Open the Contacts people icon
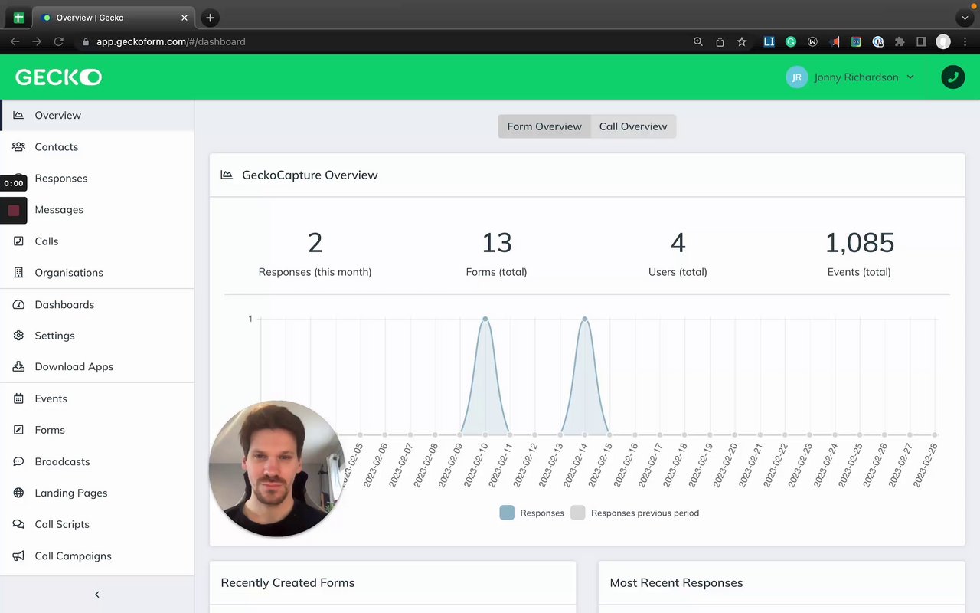 point(18,146)
